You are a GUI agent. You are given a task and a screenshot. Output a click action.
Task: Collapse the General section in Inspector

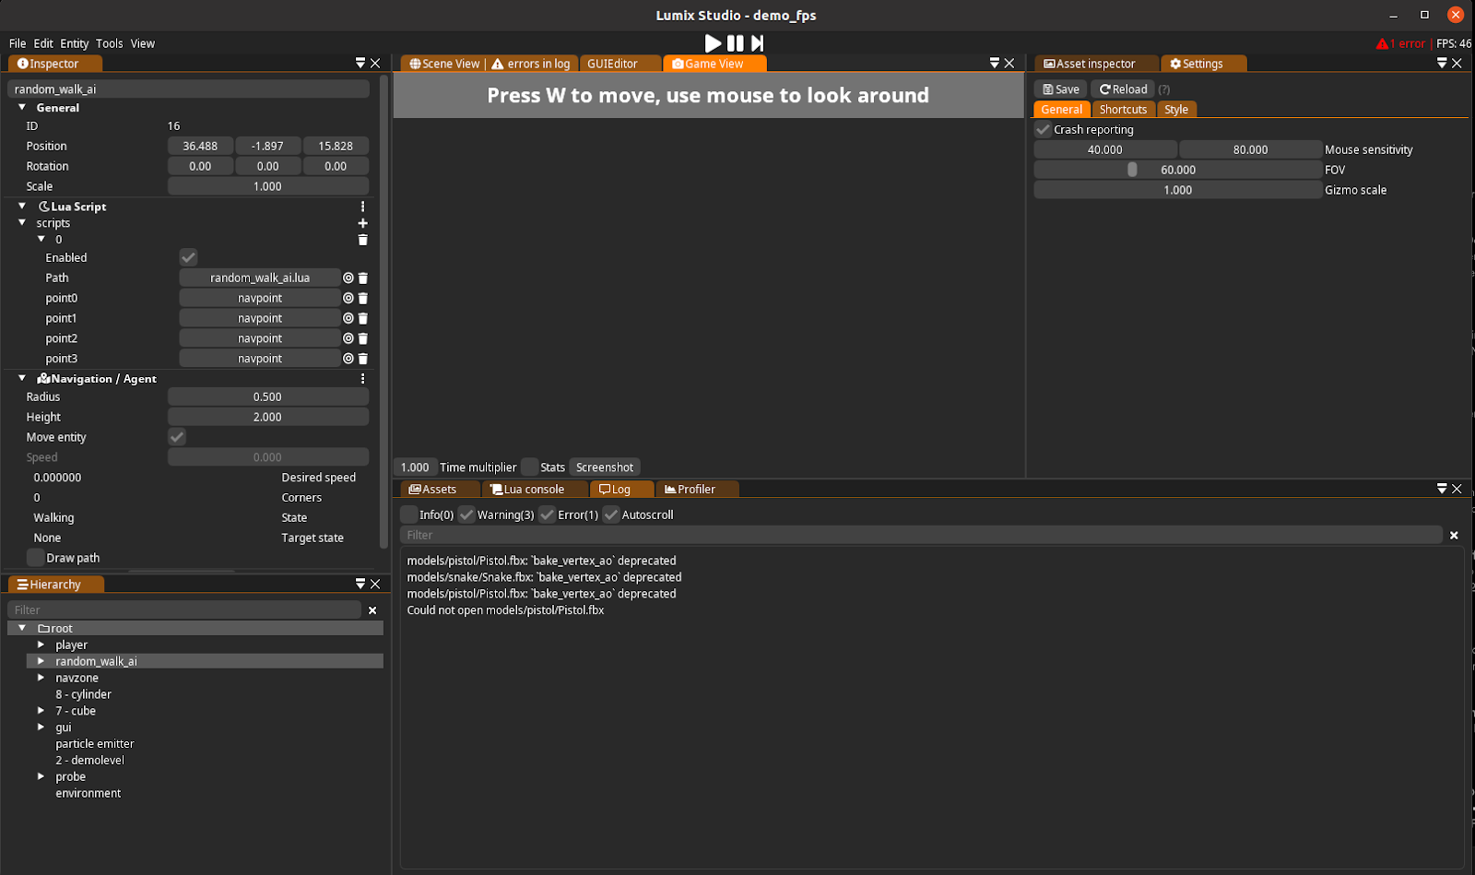22,107
